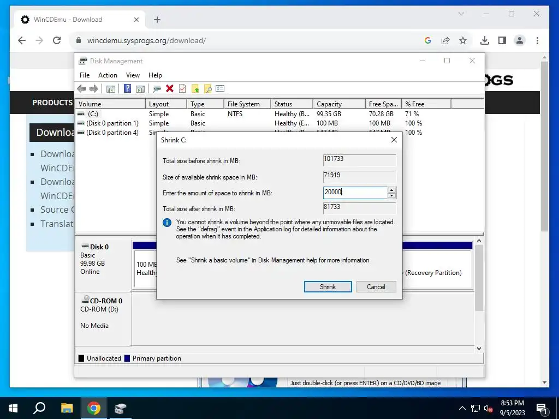559x419 pixels.
Task: Open Chrome downloads icon
Action: [485, 40]
